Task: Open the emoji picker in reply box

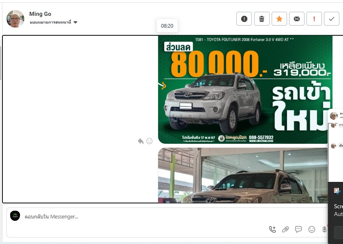Action: [312, 229]
